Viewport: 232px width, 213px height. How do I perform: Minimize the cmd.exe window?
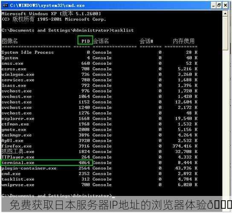point(213,6)
